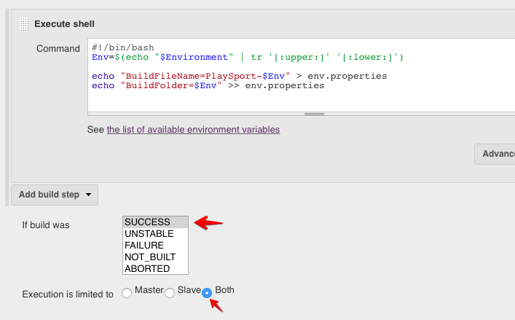
Task: Click the Command field label
Action: pyautogui.click(x=58, y=49)
